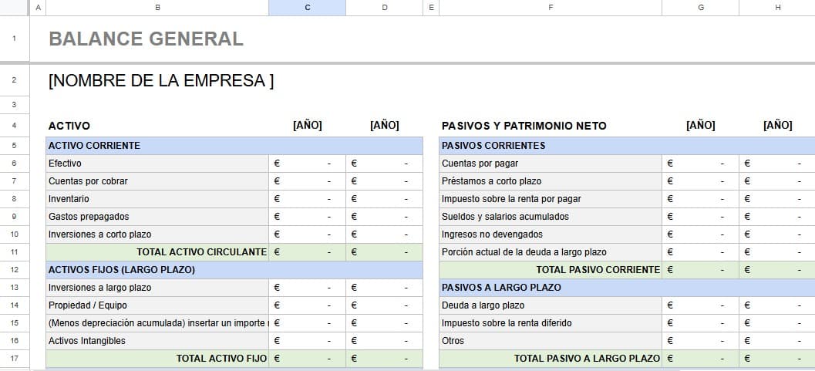Viewport: 815px width, 371px height.
Task: Select column F header
Action: tap(551, 8)
